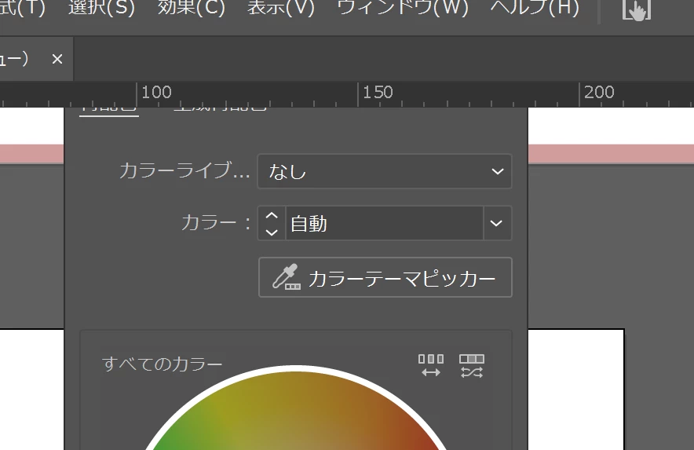Image resolution: width=694 pixels, height=450 pixels.
Task: Close the document tab
Action: pos(57,59)
